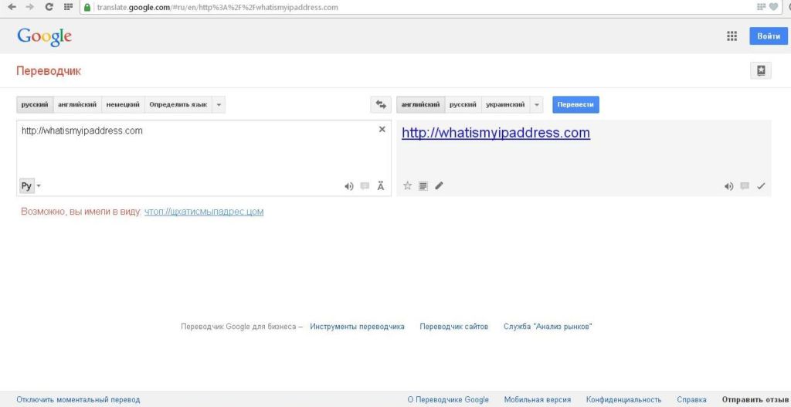This screenshot has height=407, width=791.
Task: Mark the translation as correct with checkmark
Action: click(x=761, y=186)
